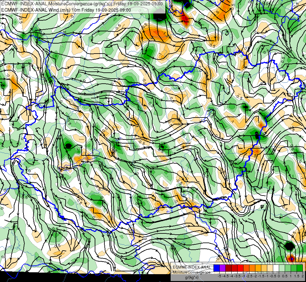This screenshot has width=306, height=282.
Task: Click orange-red swatch between -3 and -2.5
Action: pos(246,268)
